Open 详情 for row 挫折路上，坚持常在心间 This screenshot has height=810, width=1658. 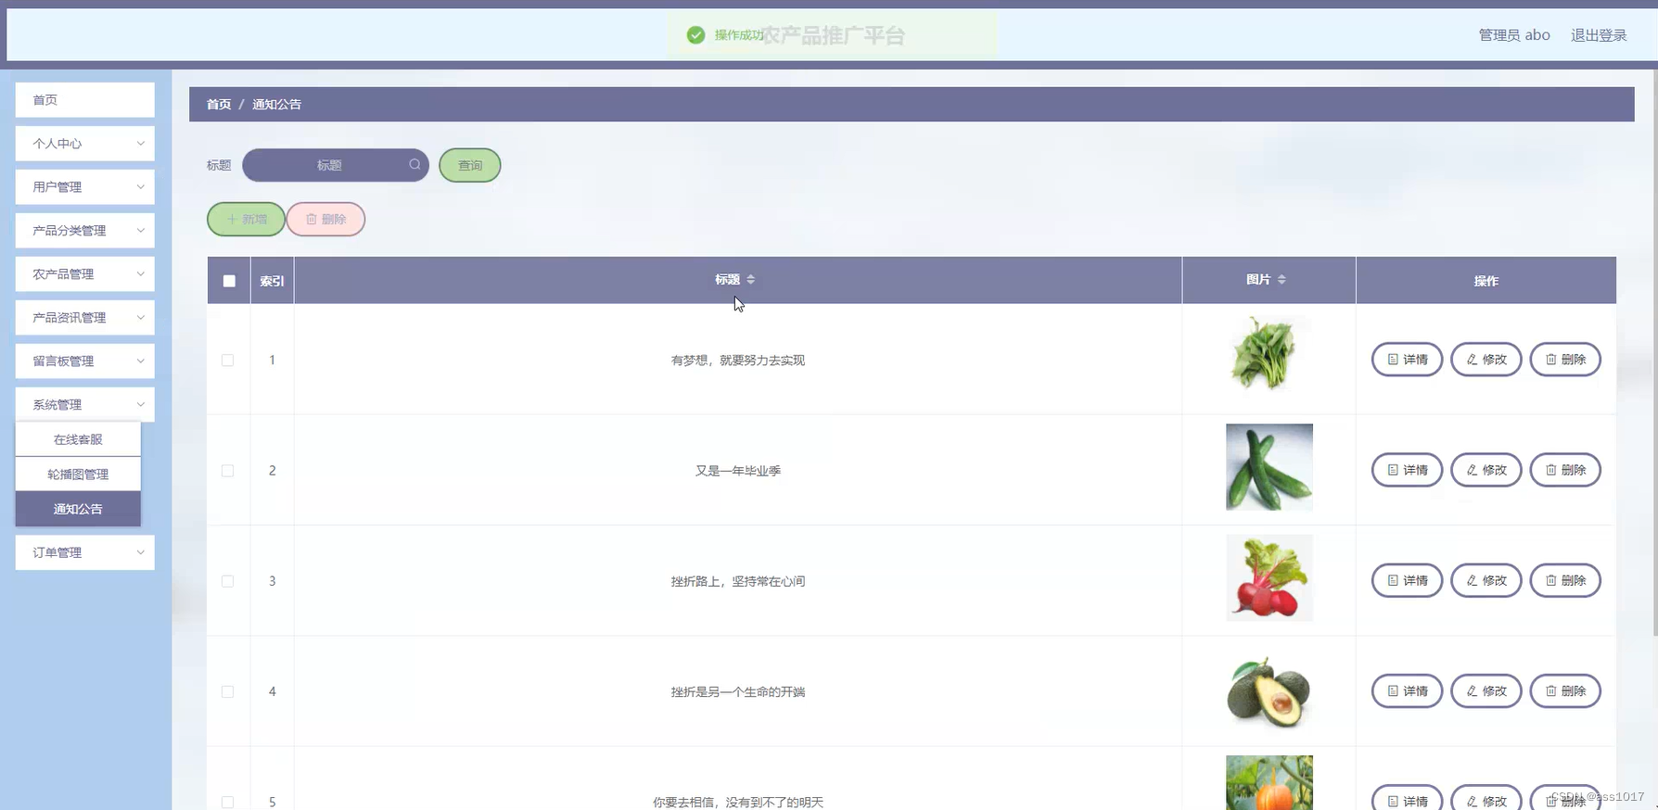pos(1407,580)
